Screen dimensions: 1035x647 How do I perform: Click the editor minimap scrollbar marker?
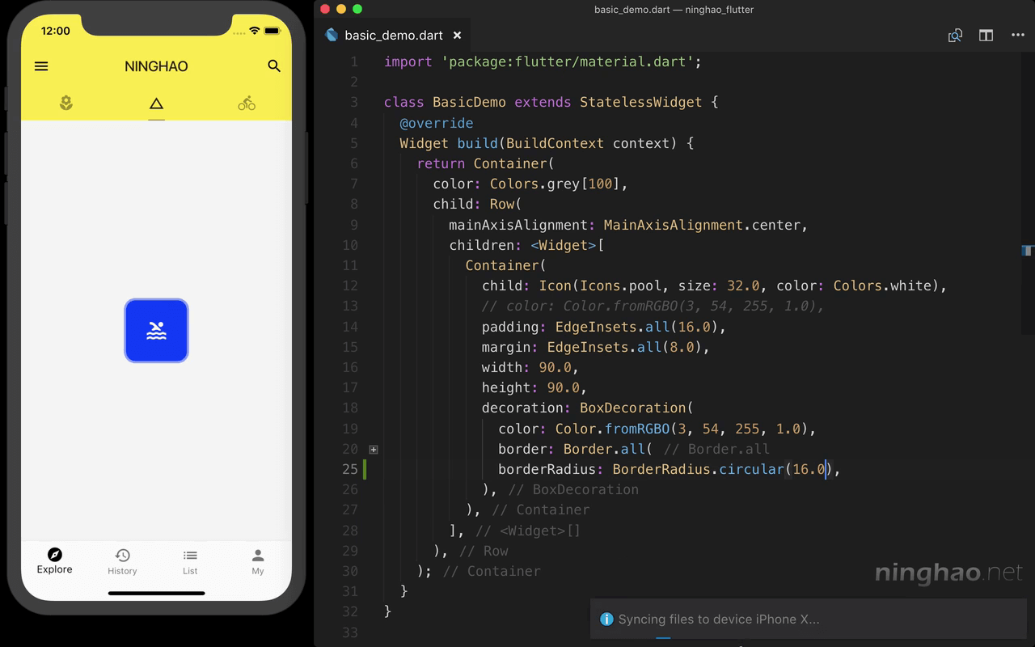[x=1028, y=251]
